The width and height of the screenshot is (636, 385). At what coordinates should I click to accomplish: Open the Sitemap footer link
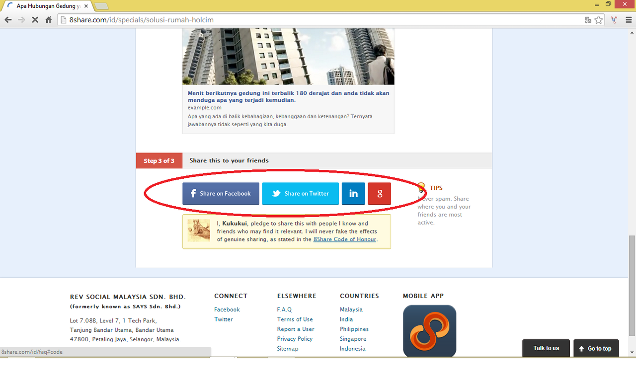[288, 349]
